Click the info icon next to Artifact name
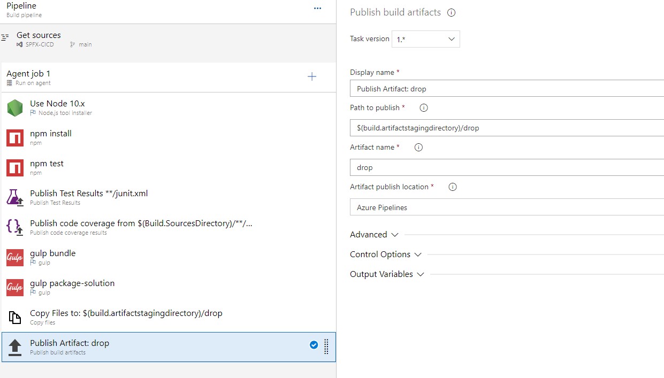664x378 pixels. [x=418, y=148]
